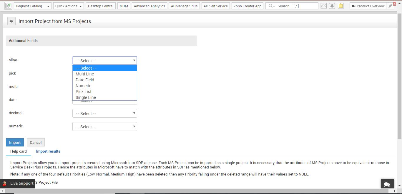Expand the Quick Actions menu
This screenshot has width=402, height=194.
68,6
